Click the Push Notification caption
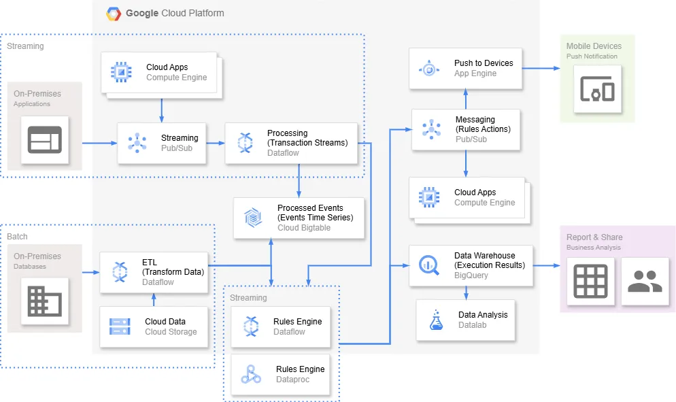This screenshot has width=676, height=402. pyautogui.click(x=592, y=56)
